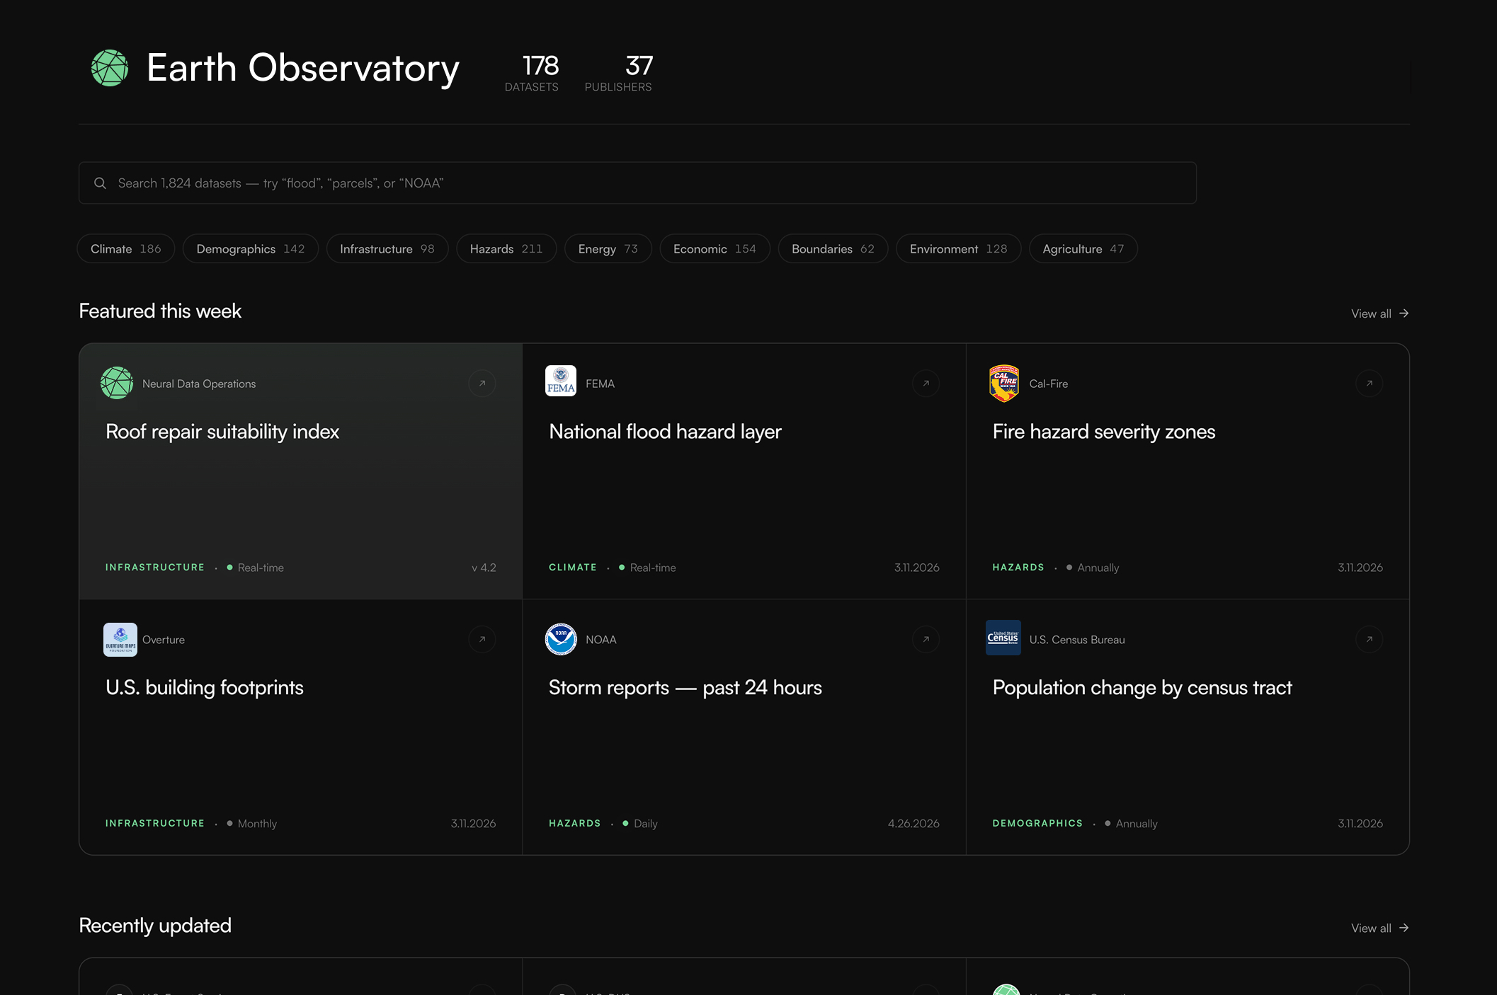This screenshot has width=1497, height=995.
Task: Click Annually frequency on Fire hazard card
Action: click(1098, 568)
